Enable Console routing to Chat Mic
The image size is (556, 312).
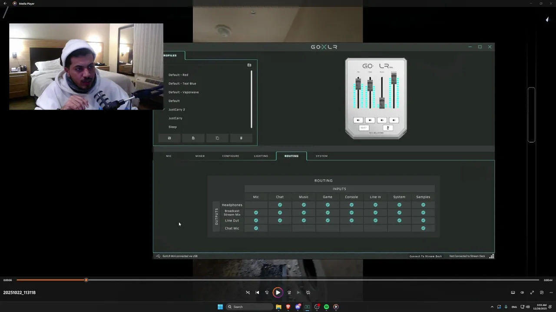tap(351, 228)
